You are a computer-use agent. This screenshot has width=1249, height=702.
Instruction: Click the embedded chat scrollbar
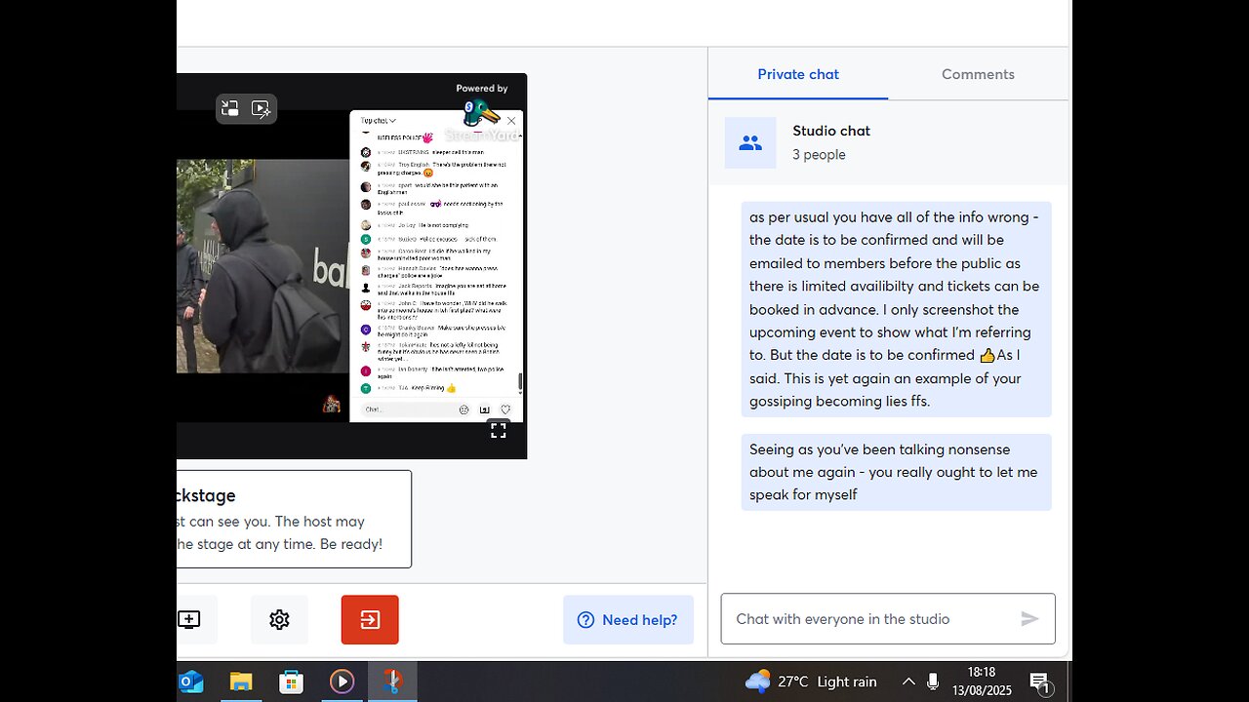click(520, 381)
